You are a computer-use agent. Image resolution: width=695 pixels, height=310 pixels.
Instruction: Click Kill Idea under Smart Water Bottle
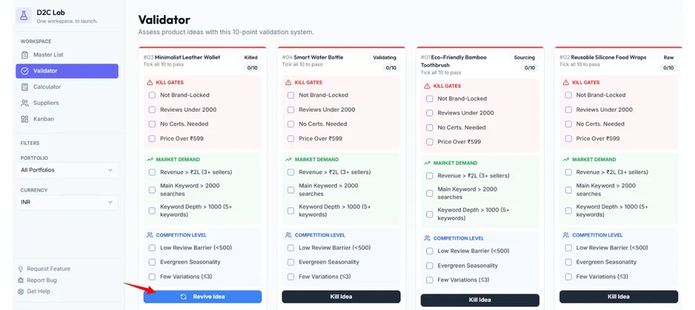point(341,297)
